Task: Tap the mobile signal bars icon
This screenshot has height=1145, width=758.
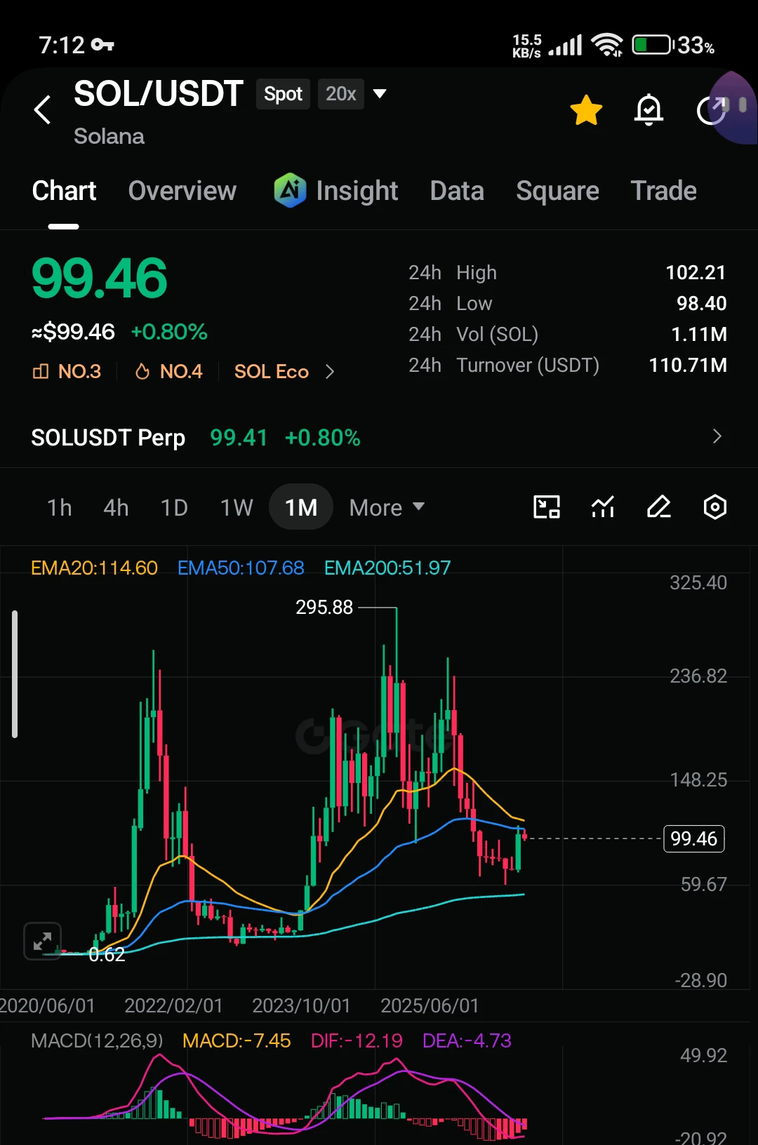Action: pyautogui.click(x=566, y=45)
